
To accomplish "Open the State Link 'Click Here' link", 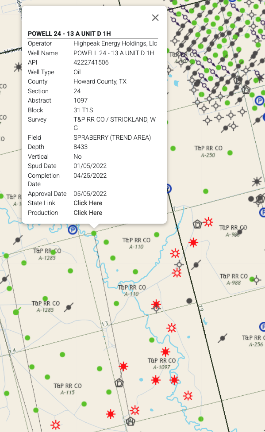I will click(x=88, y=203).
